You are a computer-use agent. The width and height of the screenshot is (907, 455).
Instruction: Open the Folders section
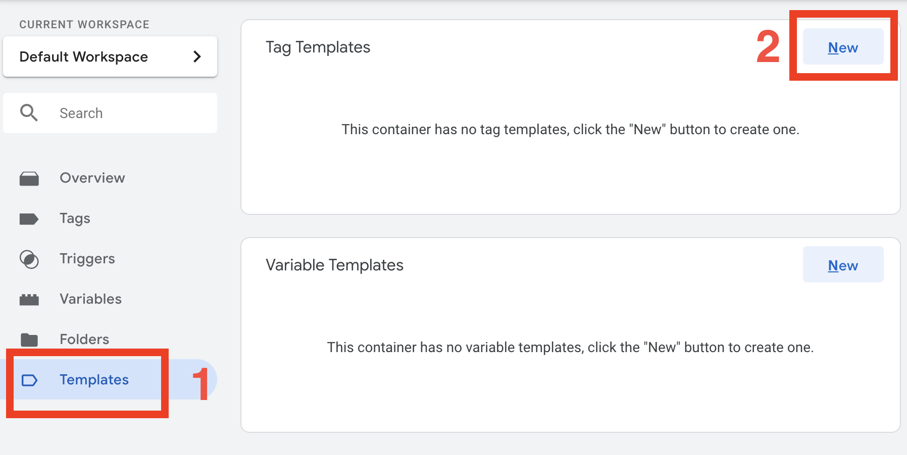click(84, 339)
